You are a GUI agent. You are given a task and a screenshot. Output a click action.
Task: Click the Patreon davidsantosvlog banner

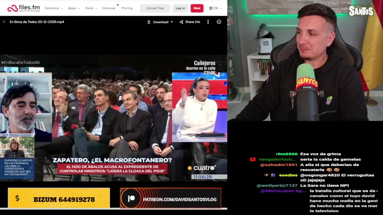point(171,198)
